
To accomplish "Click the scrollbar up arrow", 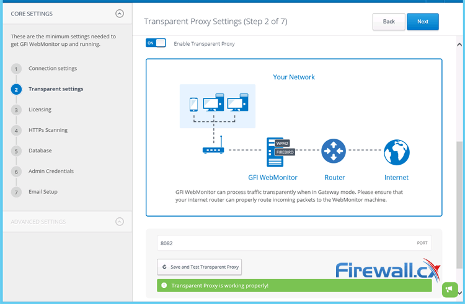I will (x=459, y=45).
